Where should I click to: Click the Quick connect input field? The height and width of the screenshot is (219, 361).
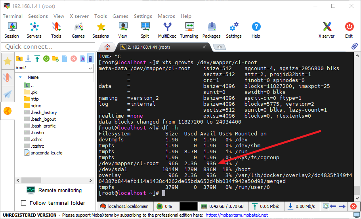[x=48, y=47]
